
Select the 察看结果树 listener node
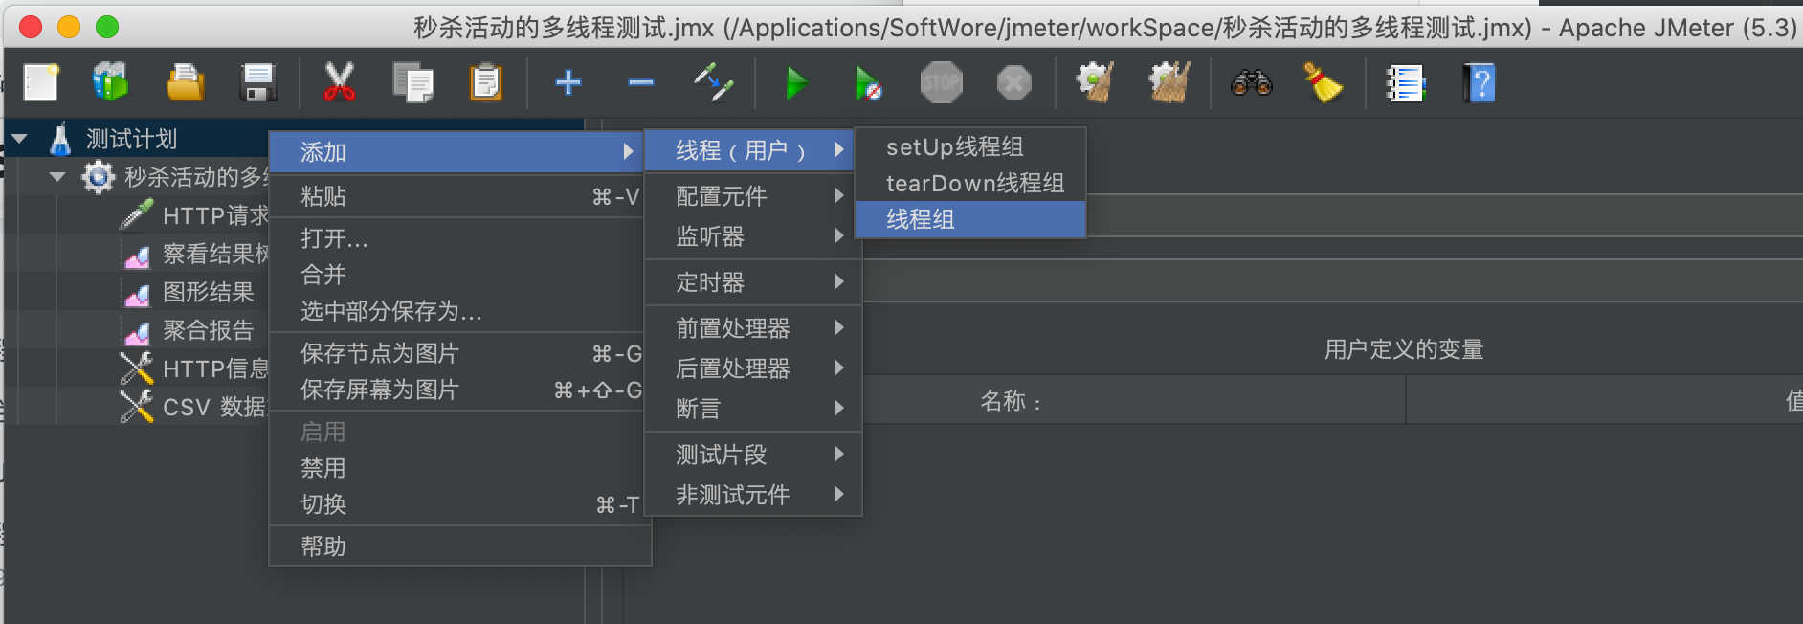click(215, 254)
